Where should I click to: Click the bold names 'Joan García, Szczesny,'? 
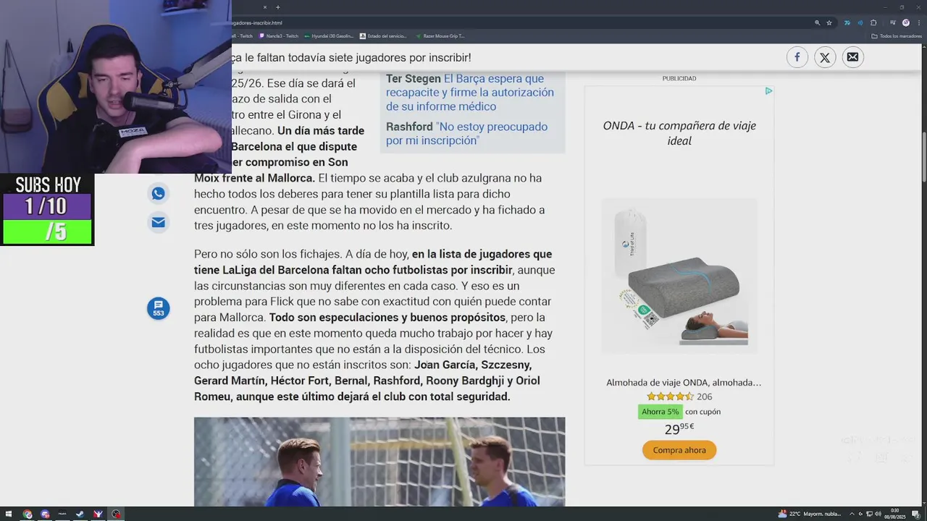473,365
